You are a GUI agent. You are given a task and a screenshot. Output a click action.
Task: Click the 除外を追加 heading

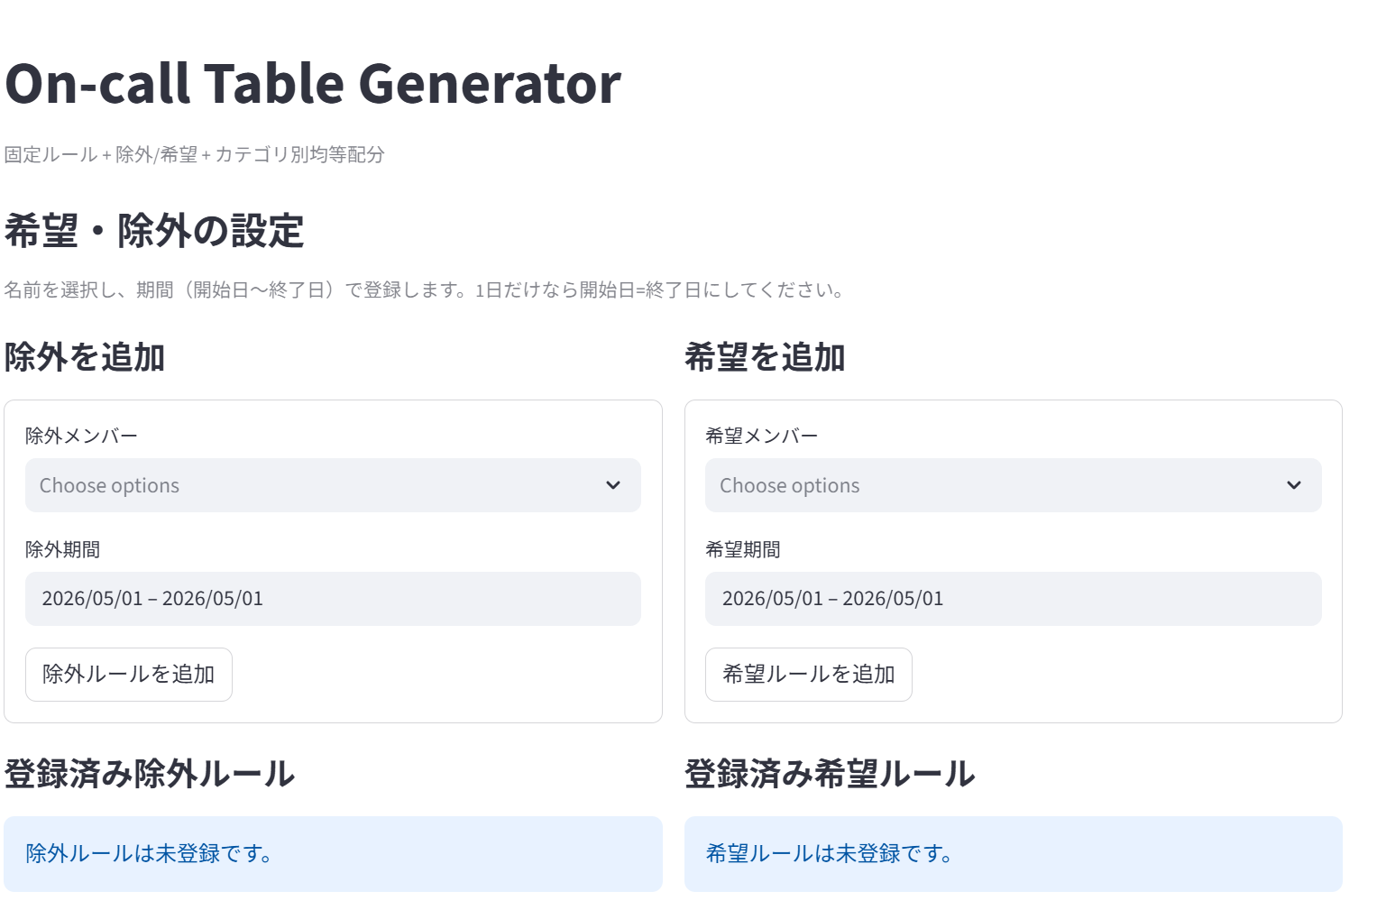pos(85,357)
